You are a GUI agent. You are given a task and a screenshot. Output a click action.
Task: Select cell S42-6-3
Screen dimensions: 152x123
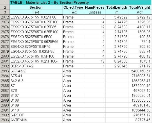[x=36, y=81]
